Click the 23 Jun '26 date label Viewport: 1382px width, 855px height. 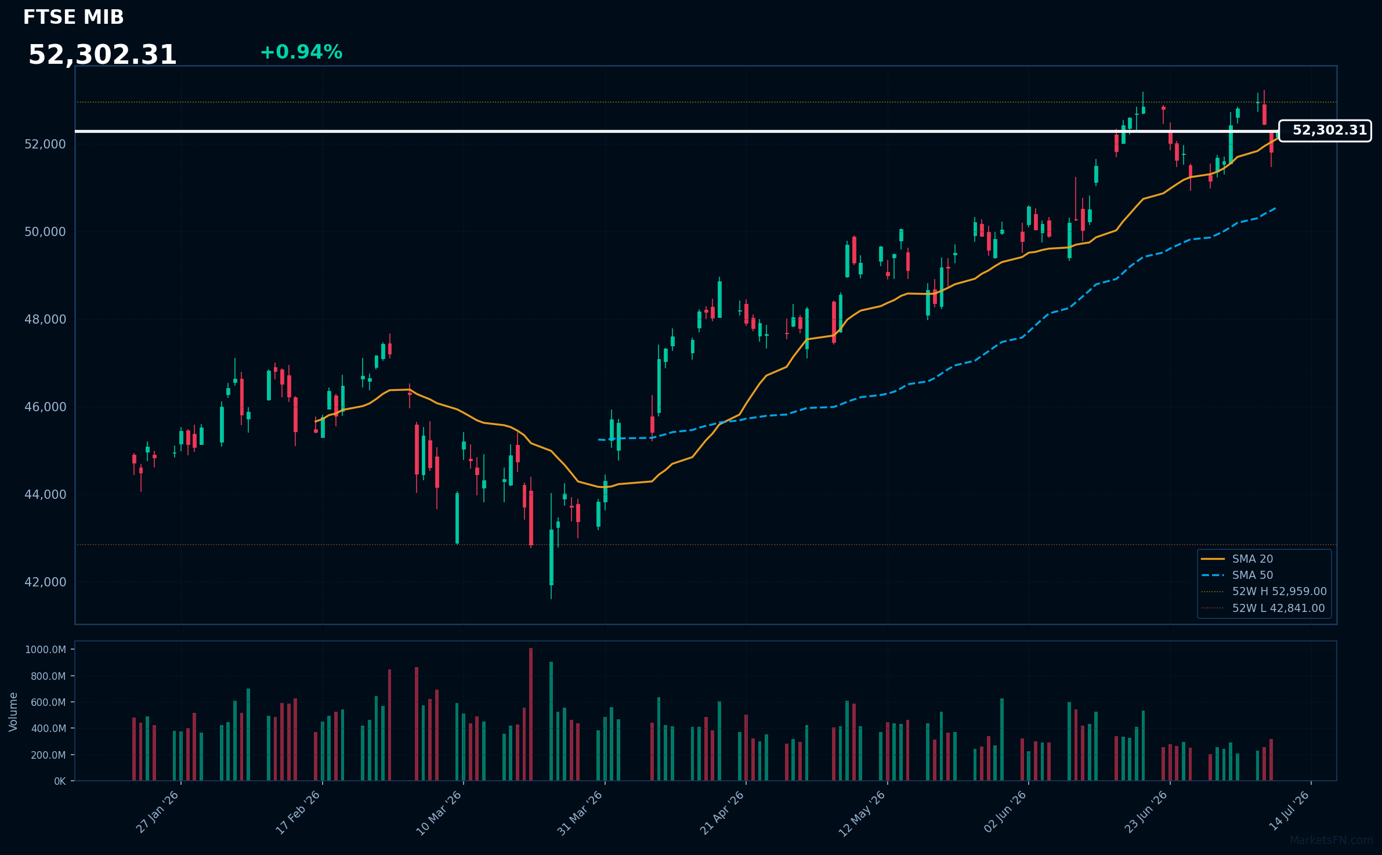(x=1146, y=812)
